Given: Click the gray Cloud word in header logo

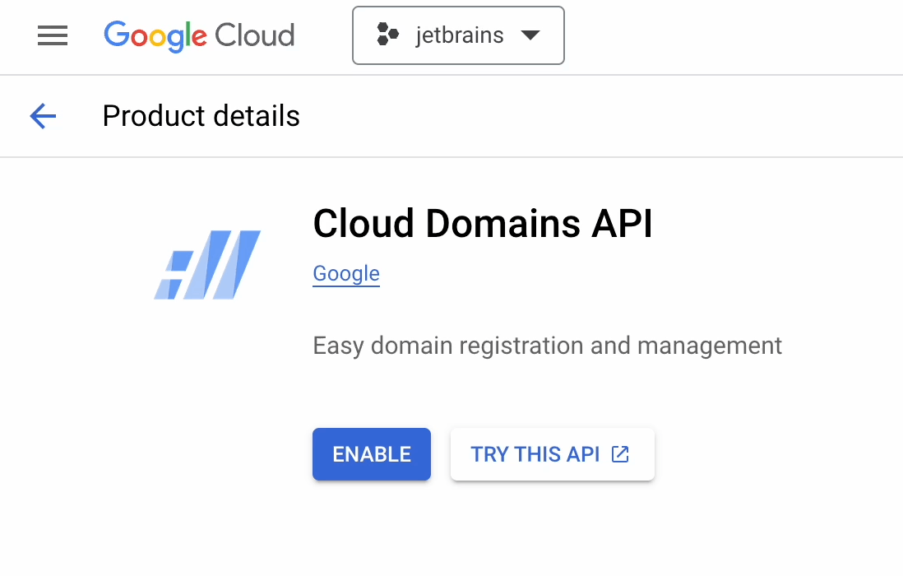Looking at the screenshot, I should click(x=254, y=35).
